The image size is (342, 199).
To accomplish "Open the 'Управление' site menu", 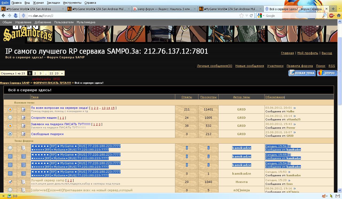I will point(23,22).
